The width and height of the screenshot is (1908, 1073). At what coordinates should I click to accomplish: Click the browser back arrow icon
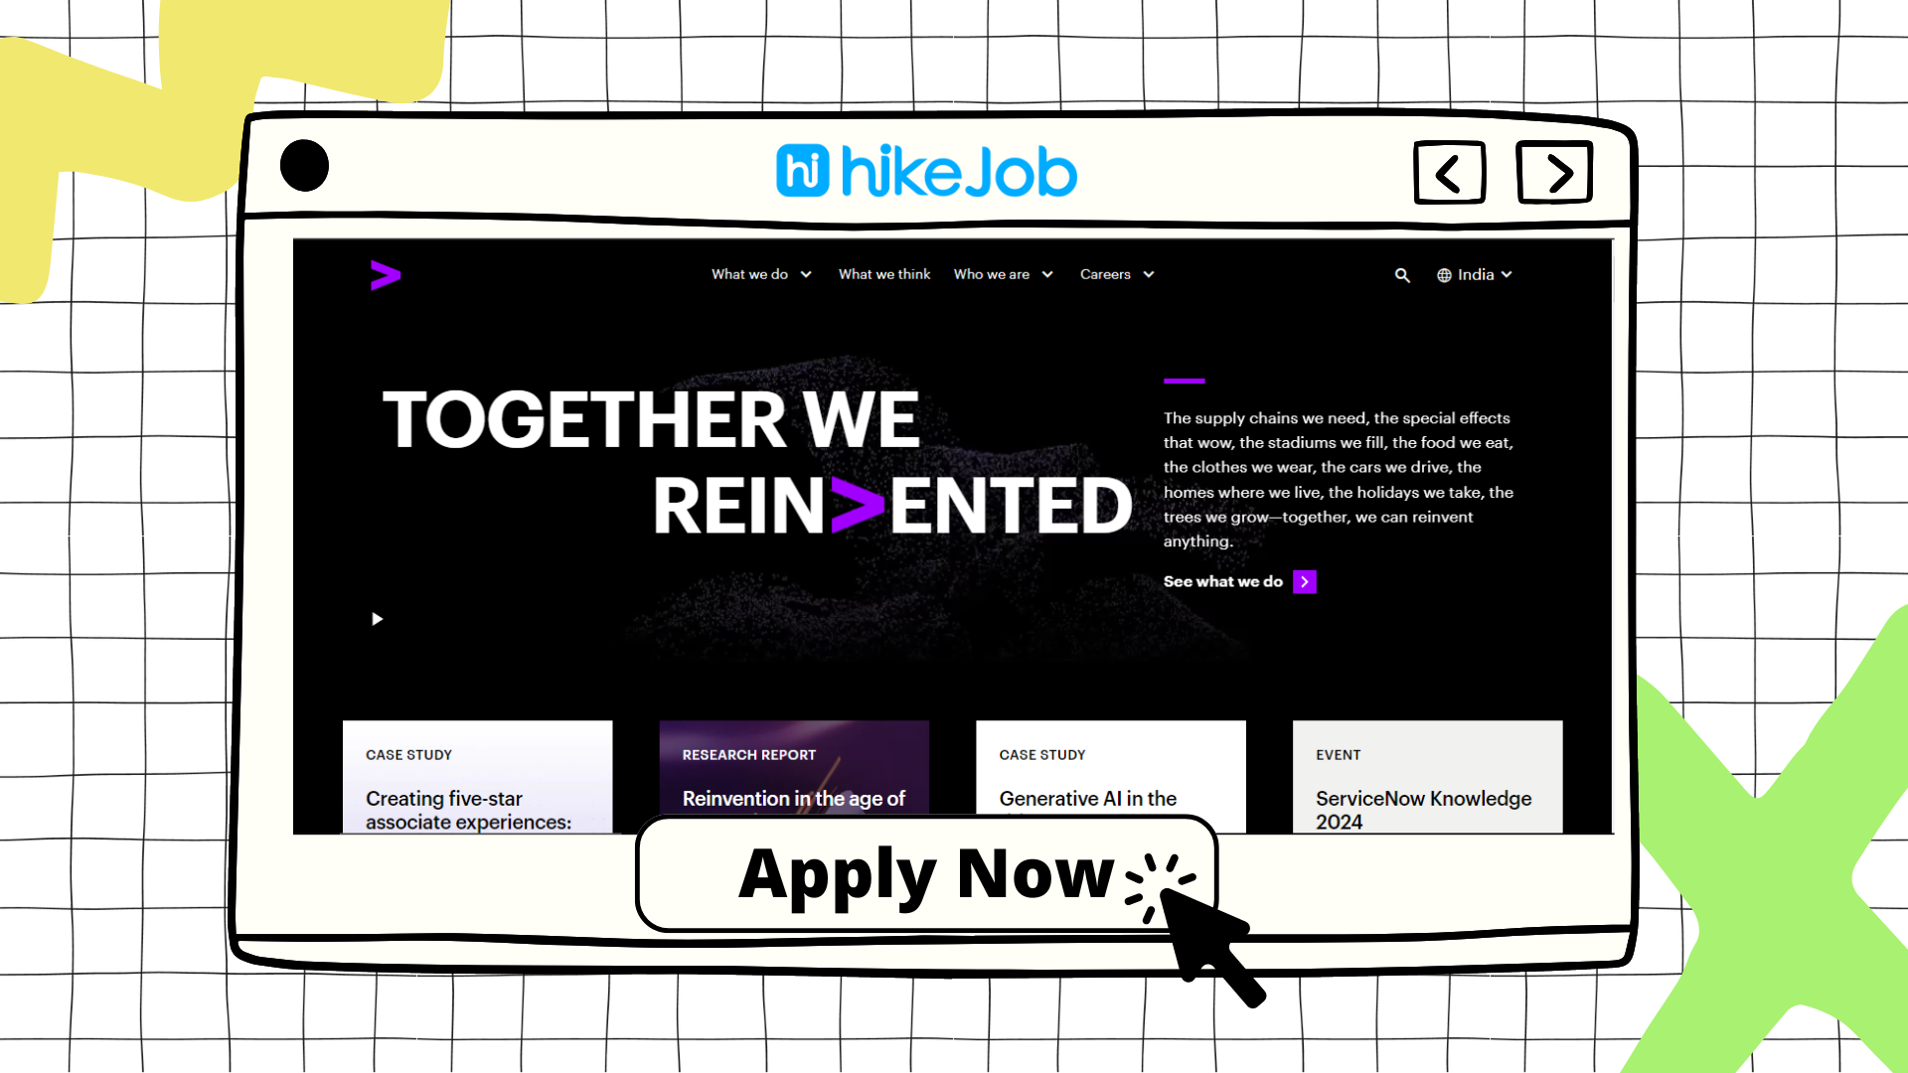click(x=1451, y=170)
